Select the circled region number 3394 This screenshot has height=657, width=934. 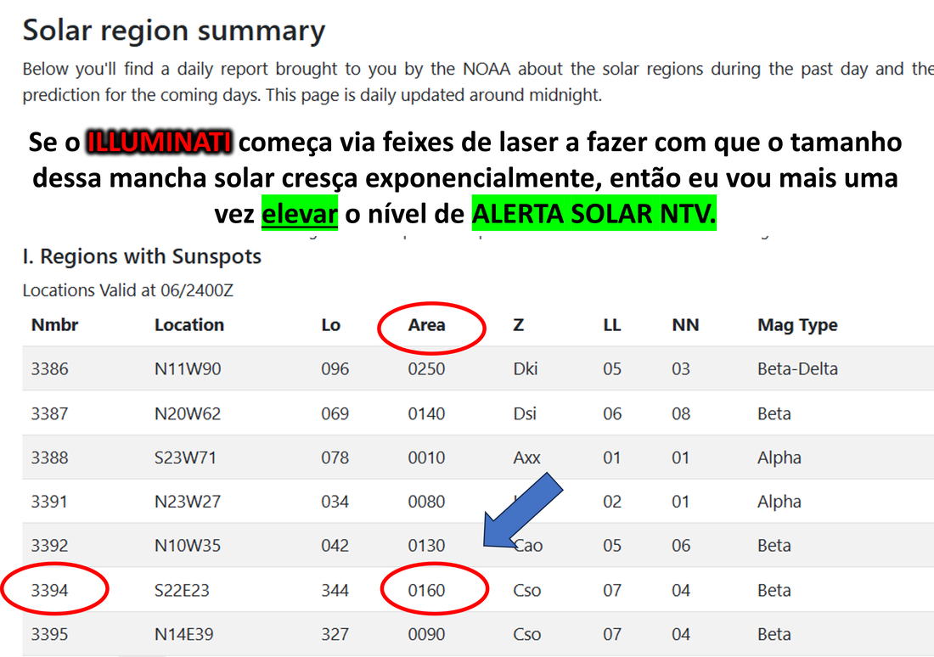(49, 590)
